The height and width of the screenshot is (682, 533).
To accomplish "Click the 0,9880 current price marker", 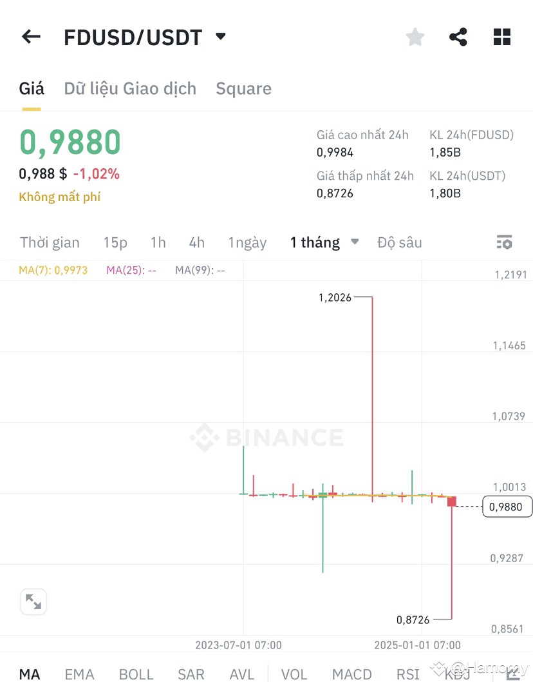I will tap(507, 507).
